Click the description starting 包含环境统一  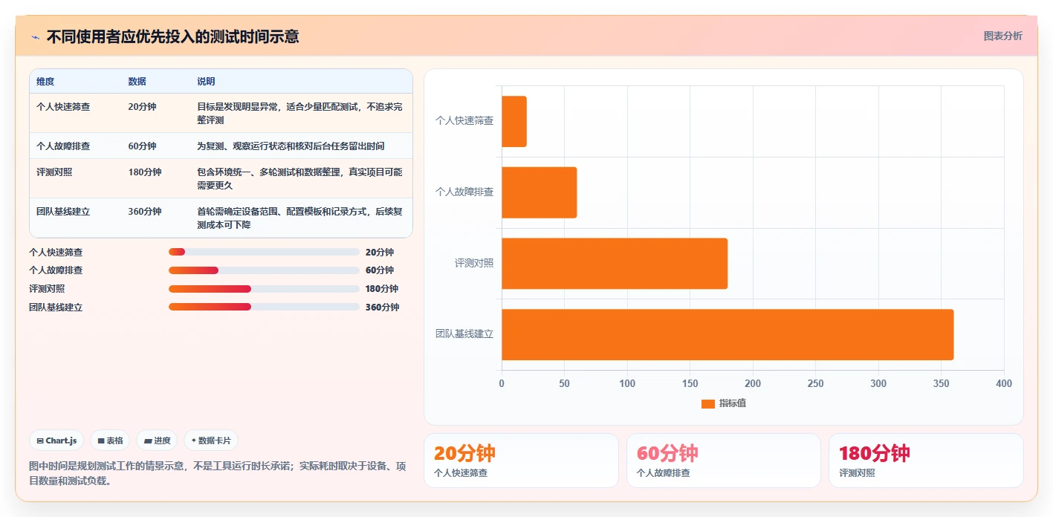pyautogui.click(x=300, y=179)
